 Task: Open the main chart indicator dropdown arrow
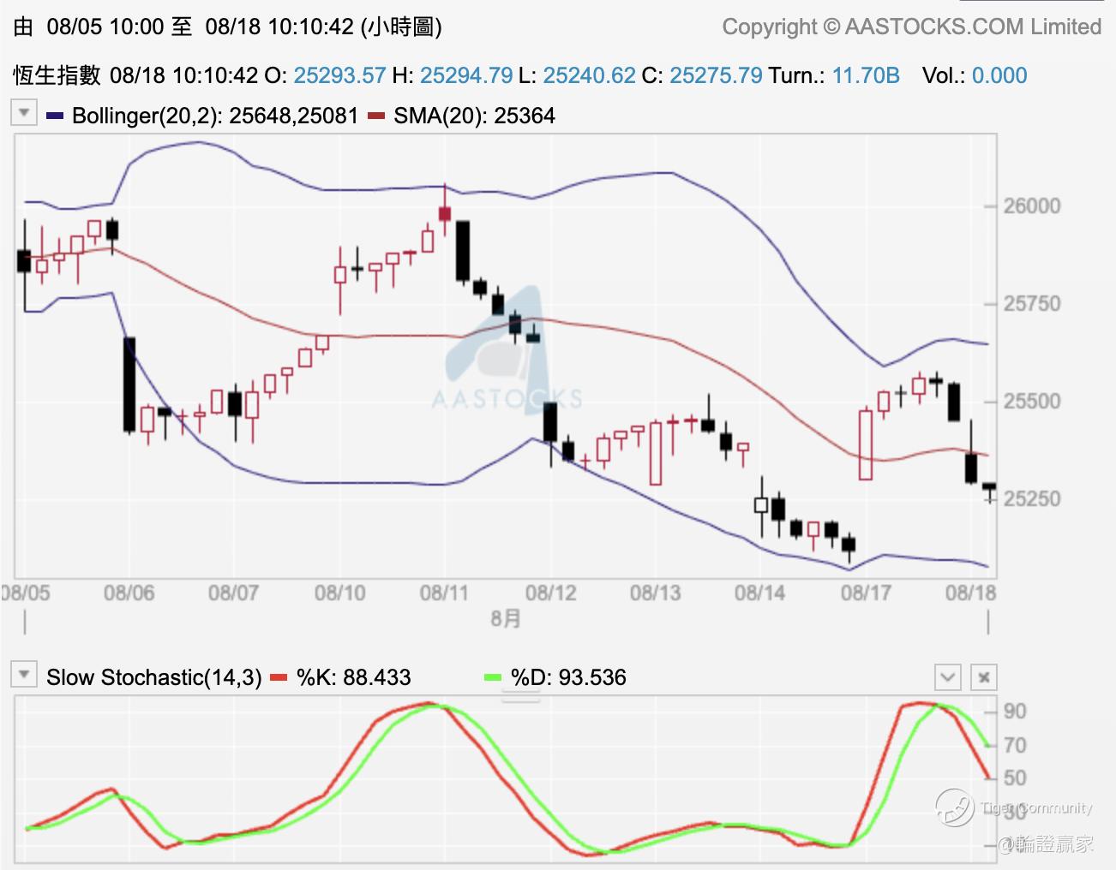(x=24, y=113)
